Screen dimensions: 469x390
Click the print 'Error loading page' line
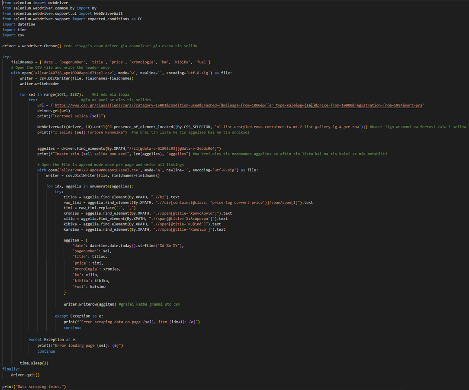click(x=80, y=345)
